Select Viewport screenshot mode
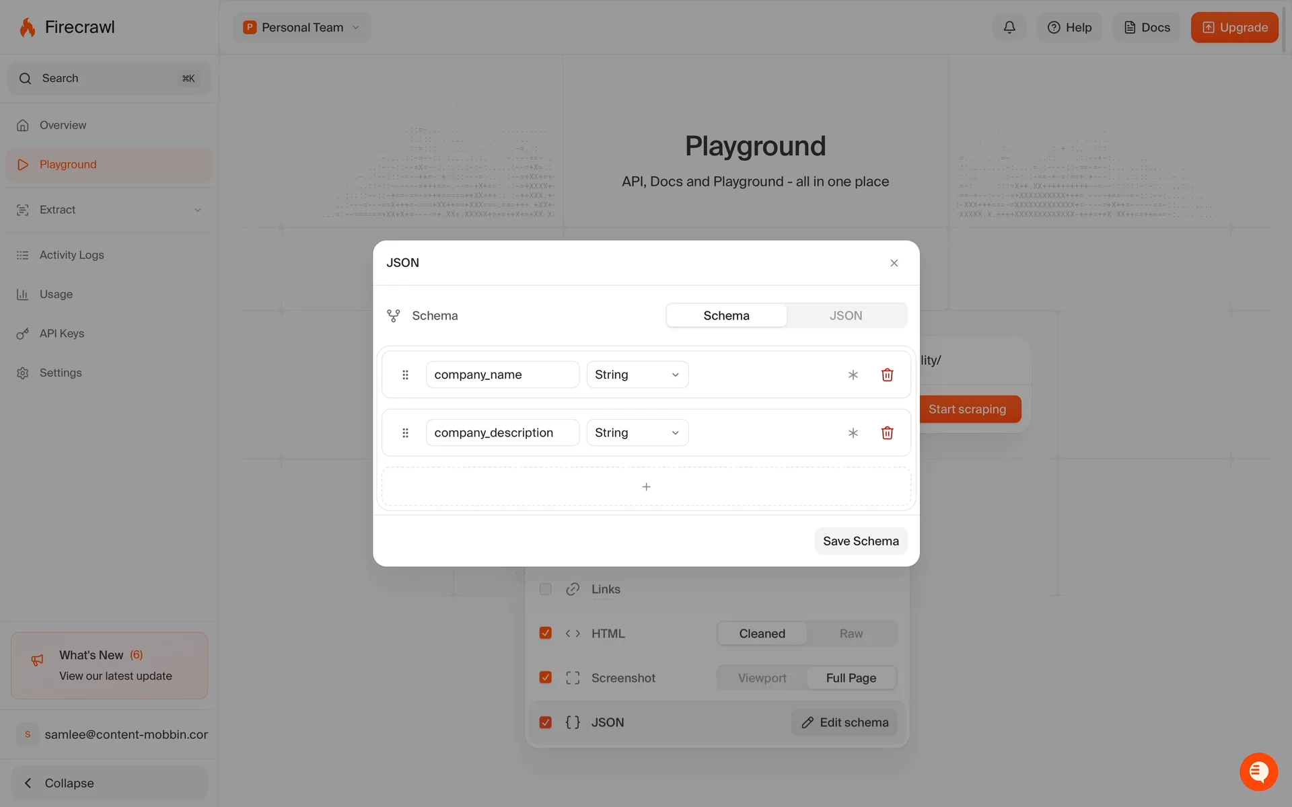 pos(762,678)
